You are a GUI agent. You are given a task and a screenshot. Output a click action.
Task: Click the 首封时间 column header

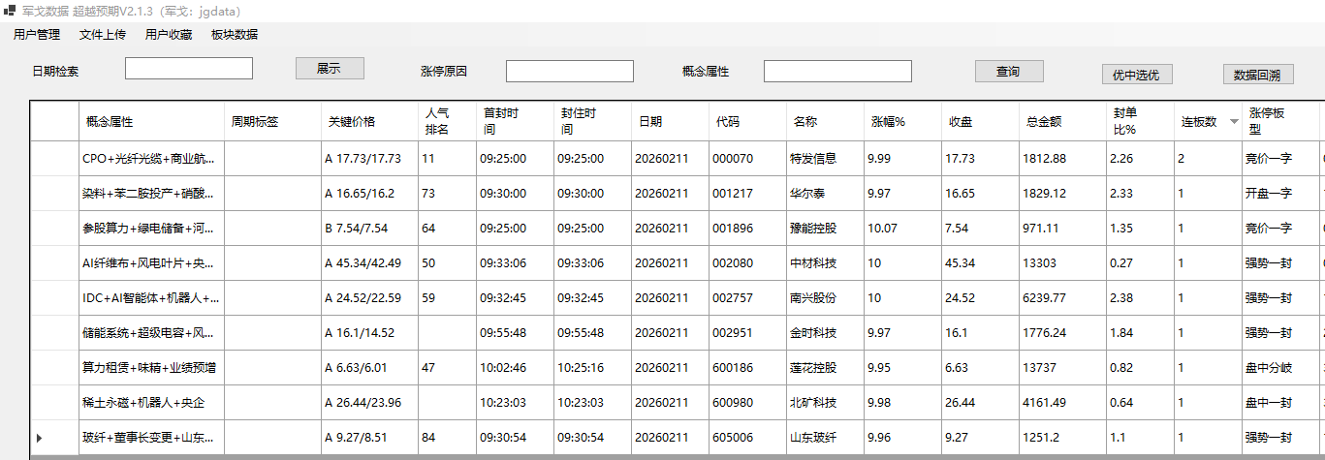515,122
